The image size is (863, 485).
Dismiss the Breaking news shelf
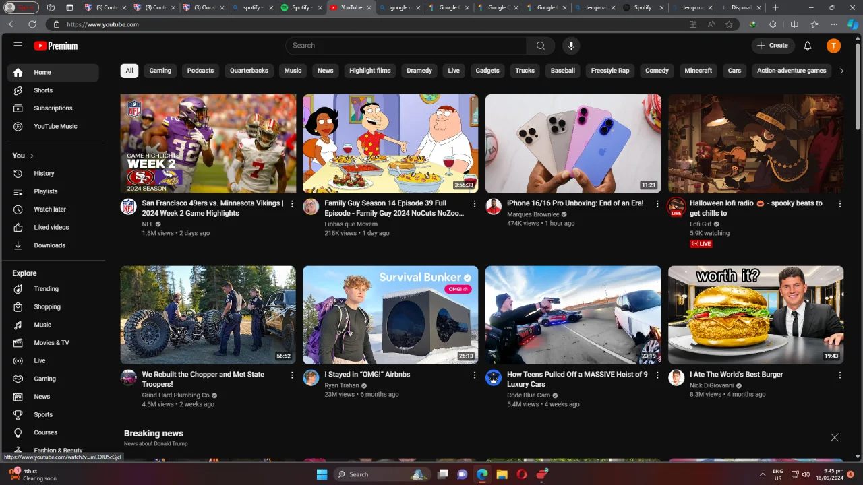click(835, 438)
